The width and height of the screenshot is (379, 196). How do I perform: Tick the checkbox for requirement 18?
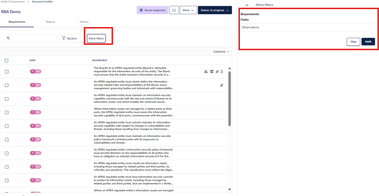point(7,140)
